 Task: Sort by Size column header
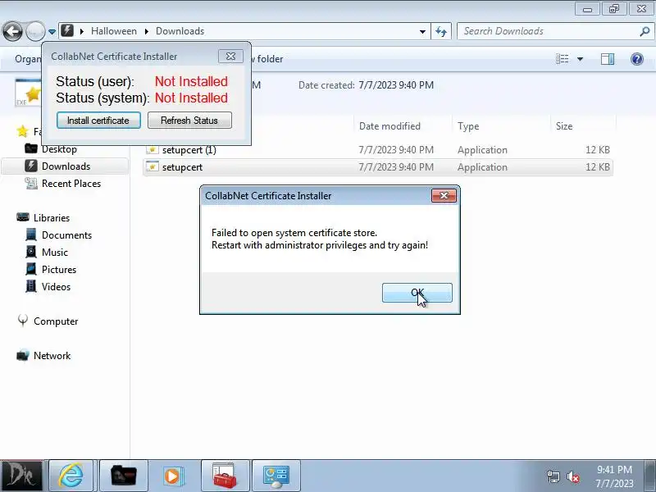click(x=564, y=126)
